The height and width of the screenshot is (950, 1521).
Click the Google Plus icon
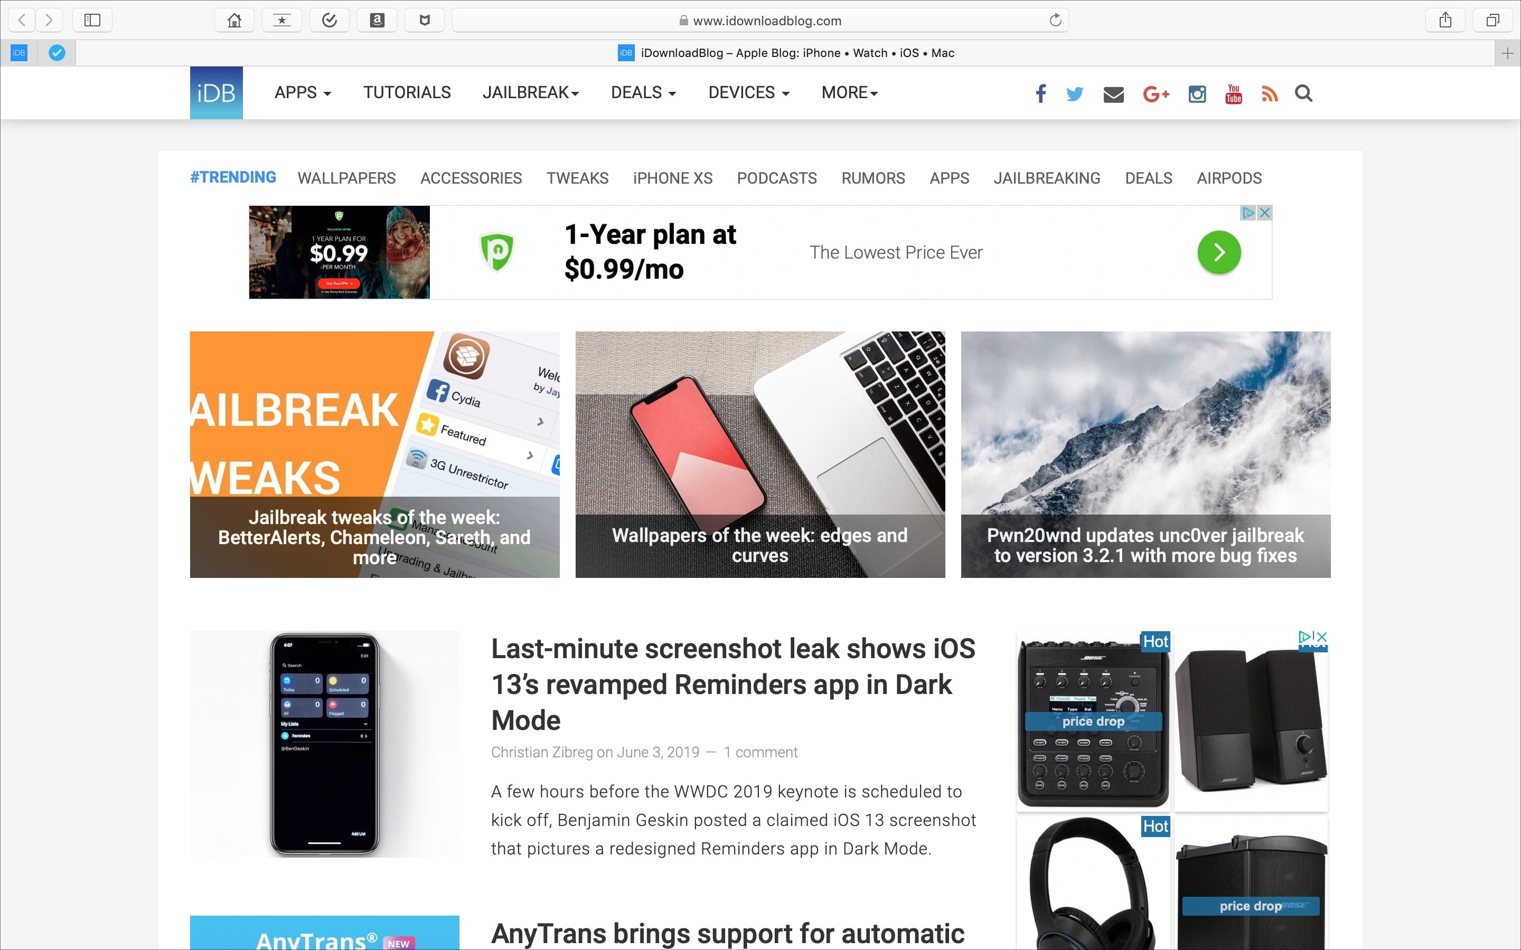(1155, 93)
